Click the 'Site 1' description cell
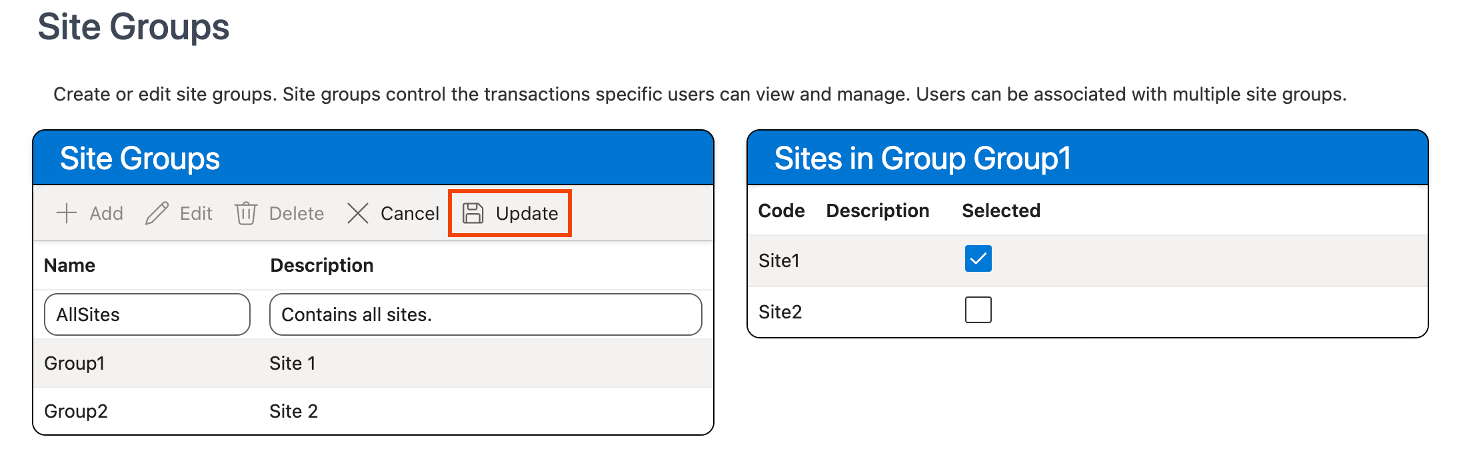Viewport: 1457px width, 453px height. [292, 363]
